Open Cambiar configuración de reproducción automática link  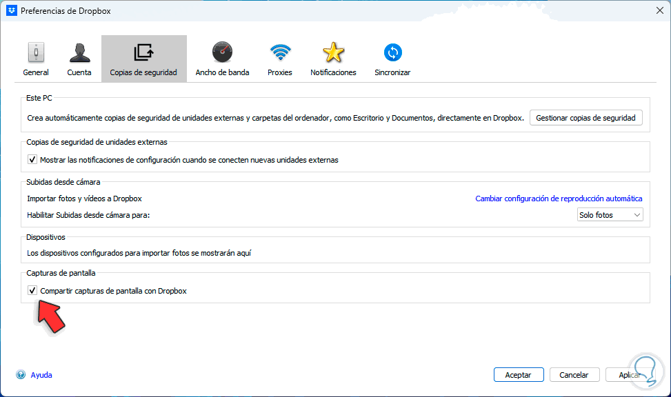559,198
